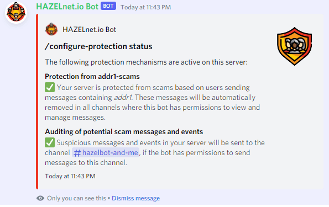Click the green checkmark under addr1-scams protection
329x207 pixels.
(x=50, y=87)
